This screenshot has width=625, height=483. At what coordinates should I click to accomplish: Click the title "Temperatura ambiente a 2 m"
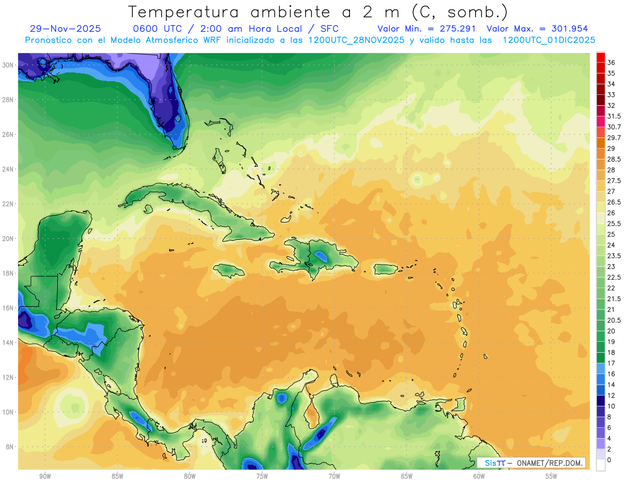267,11
